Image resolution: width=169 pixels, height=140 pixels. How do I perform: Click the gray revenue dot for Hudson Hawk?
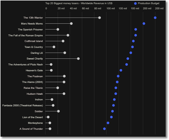(x=64, y=94)
